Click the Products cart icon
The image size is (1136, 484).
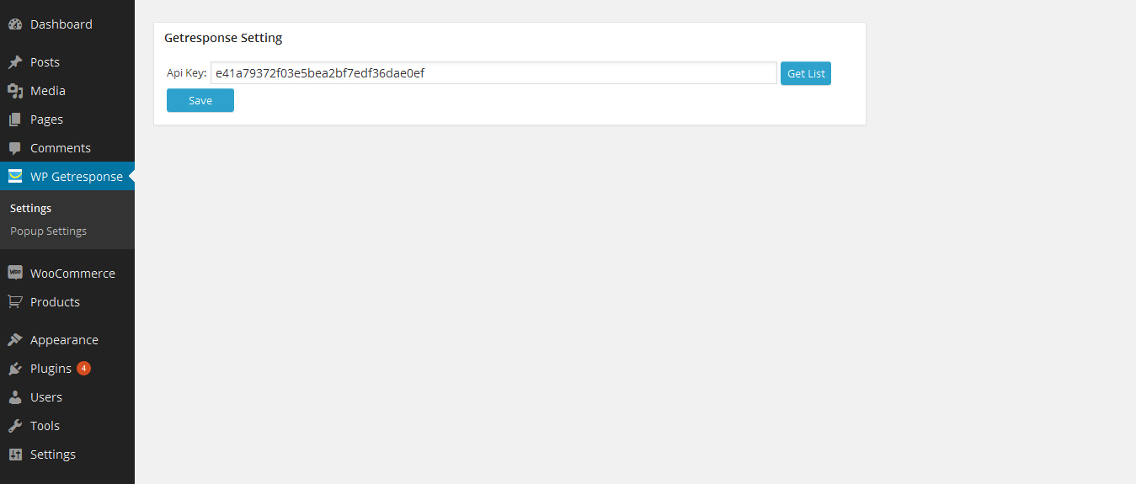point(15,302)
